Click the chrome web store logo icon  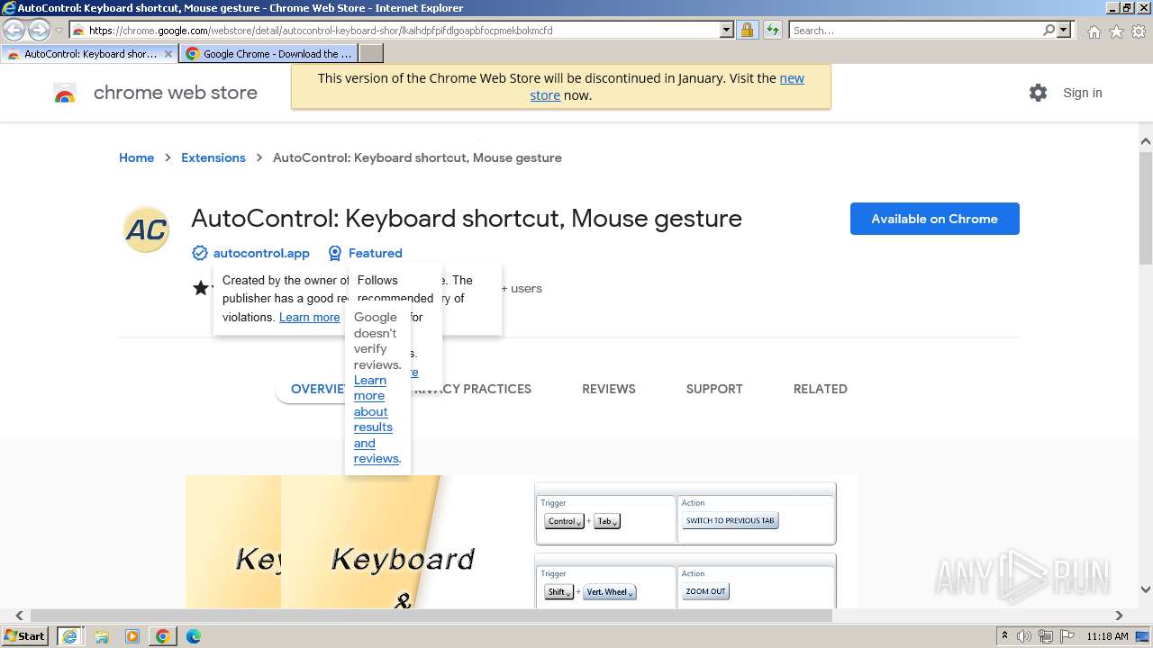(x=65, y=94)
